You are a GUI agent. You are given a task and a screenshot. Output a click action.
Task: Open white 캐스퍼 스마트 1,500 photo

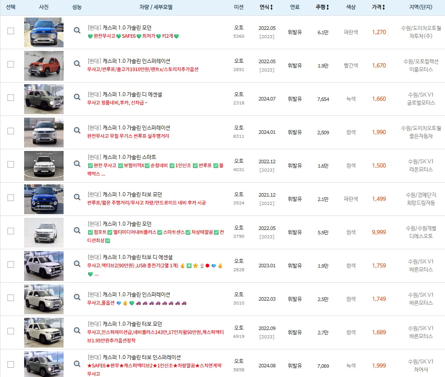[x=44, y=165]
